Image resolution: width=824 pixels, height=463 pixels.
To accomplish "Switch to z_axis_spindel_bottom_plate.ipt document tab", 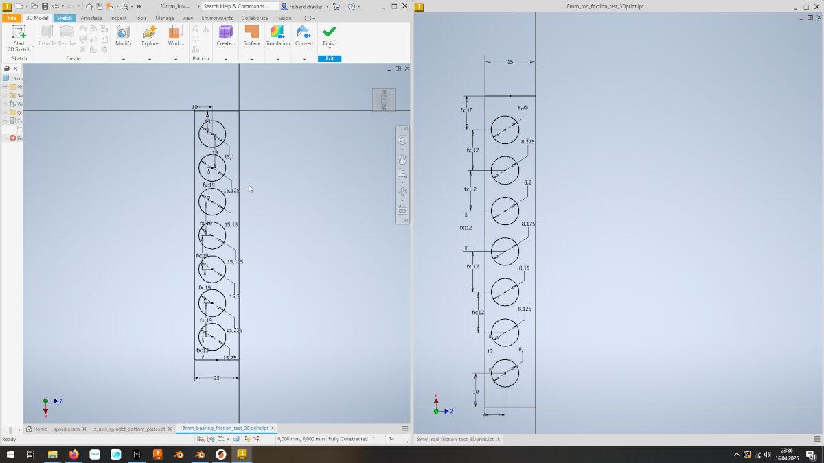I will click(x=129, y=429).
